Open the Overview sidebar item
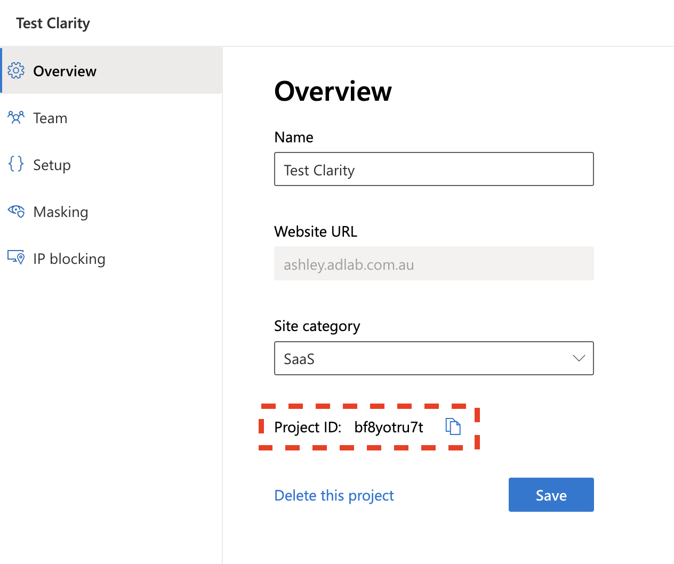Viewport: 674px width, 564px height. [x=111, y=70]
